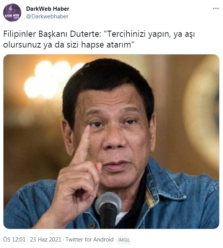This screenshot has width=223, height=248.
Task: Click the phrase Tercihinizi yapın
Action: tap(138, 34)
